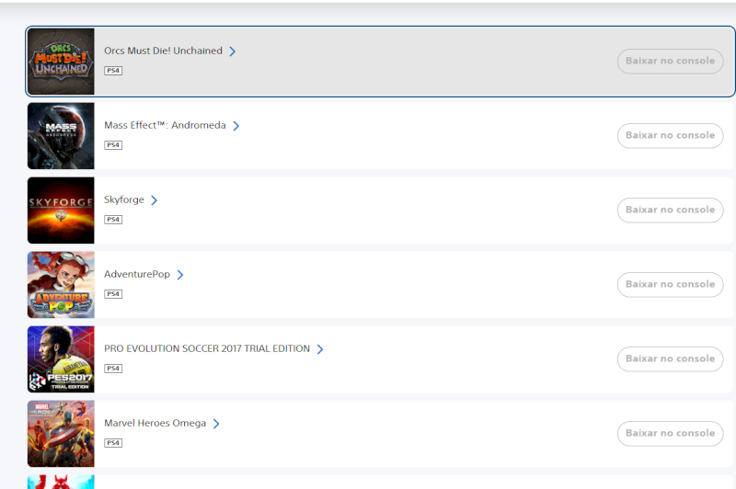The image size is (736, 489).
Task: Click Baixar no console for PRO EVOLUTION SOCCER 2017
Action: coord(671,359)
